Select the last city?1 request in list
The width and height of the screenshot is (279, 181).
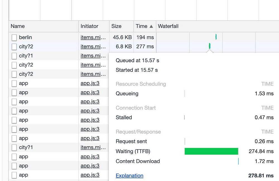(x=26, y=147)
